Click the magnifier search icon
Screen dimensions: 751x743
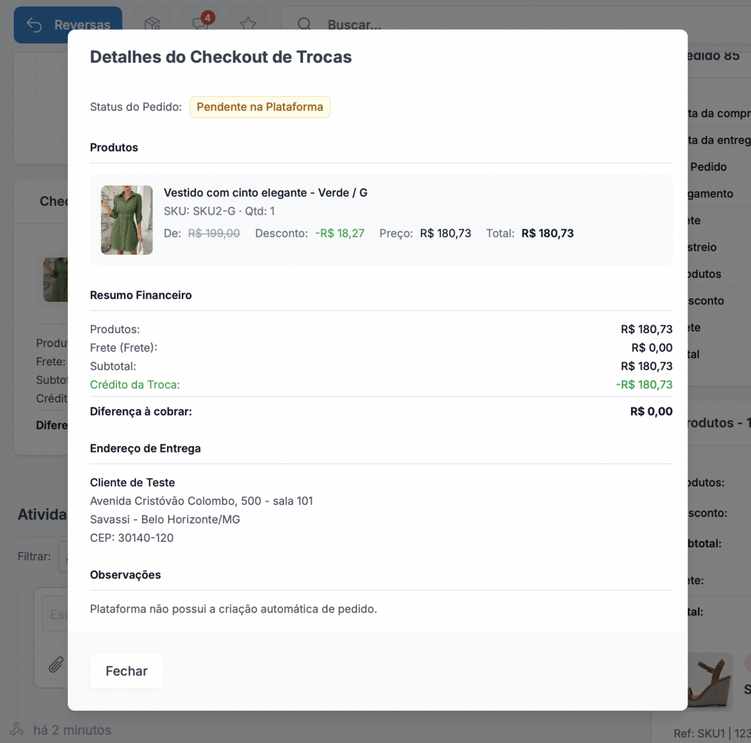point(304,24)
